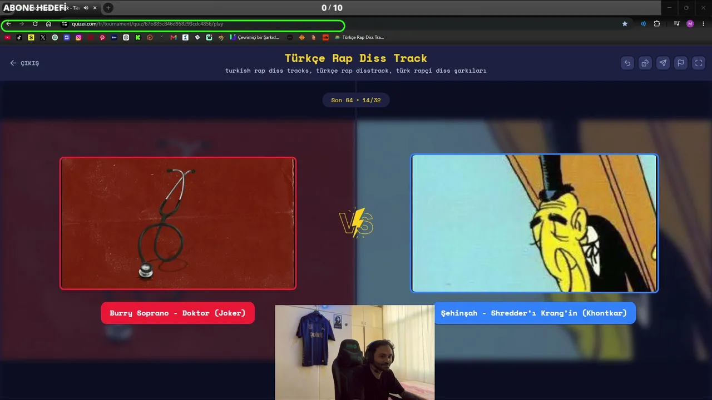712x400 pixels.
Task: Reload the page with the refresh icon
Action: [x=35, y=24]
